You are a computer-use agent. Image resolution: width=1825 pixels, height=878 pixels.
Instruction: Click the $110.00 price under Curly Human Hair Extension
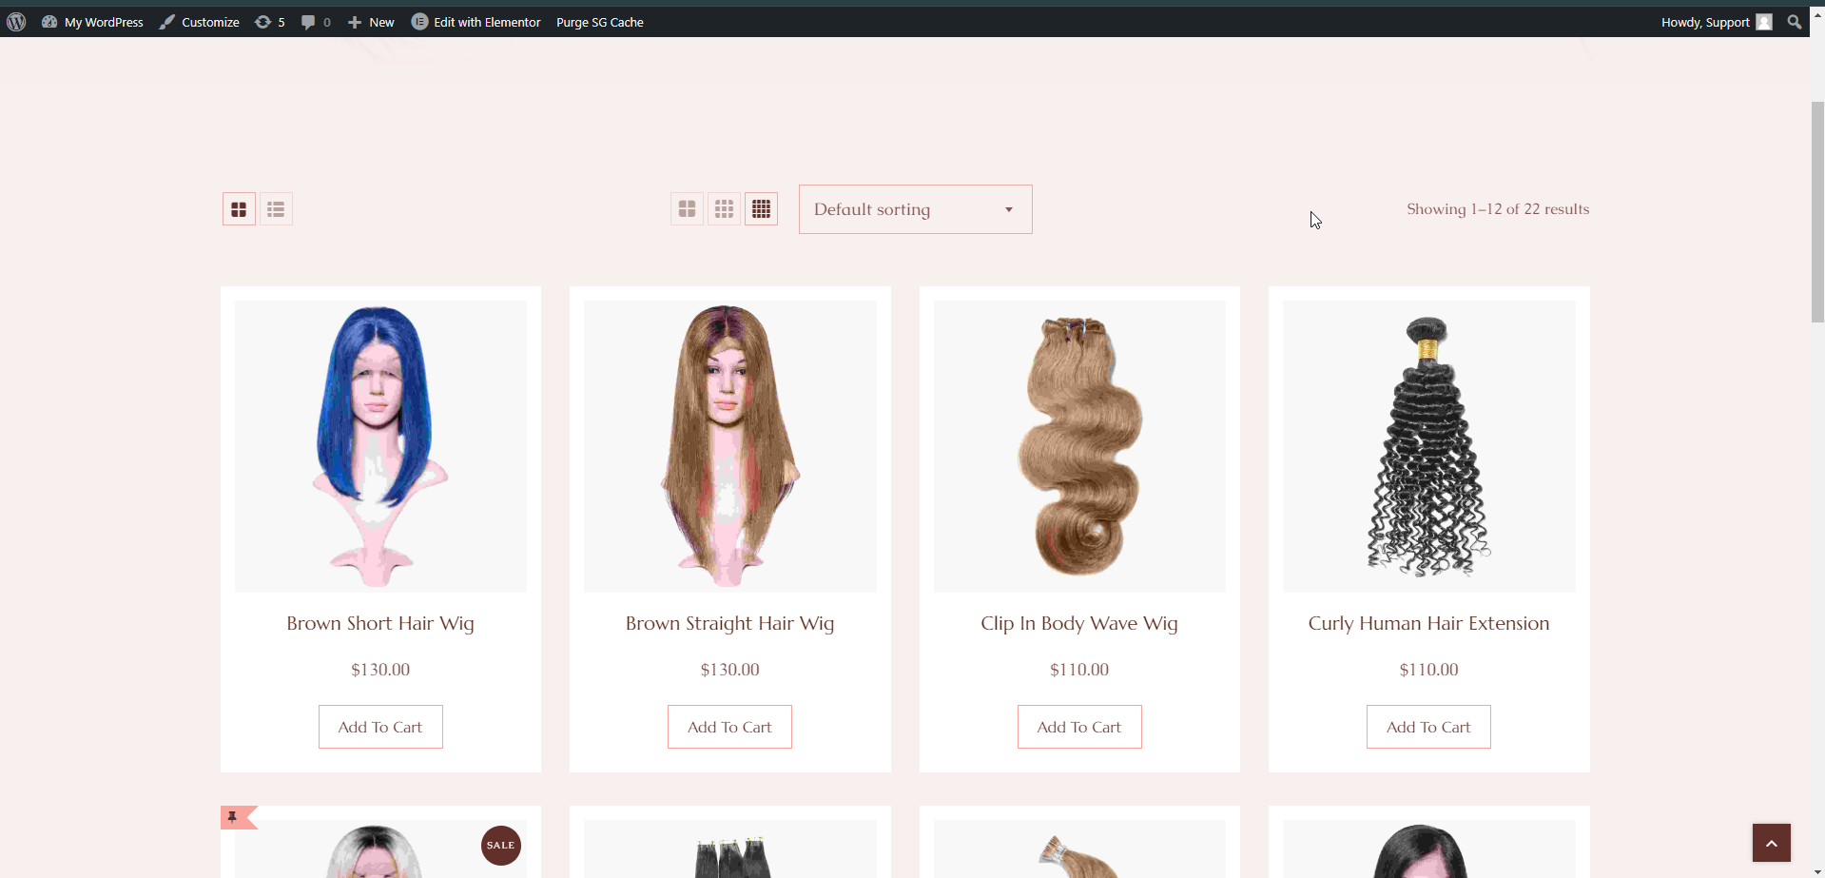1428,670
